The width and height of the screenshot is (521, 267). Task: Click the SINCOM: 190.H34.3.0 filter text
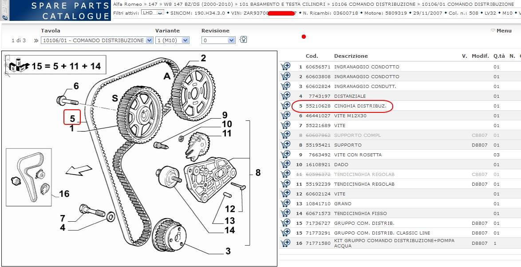(197, 13)
